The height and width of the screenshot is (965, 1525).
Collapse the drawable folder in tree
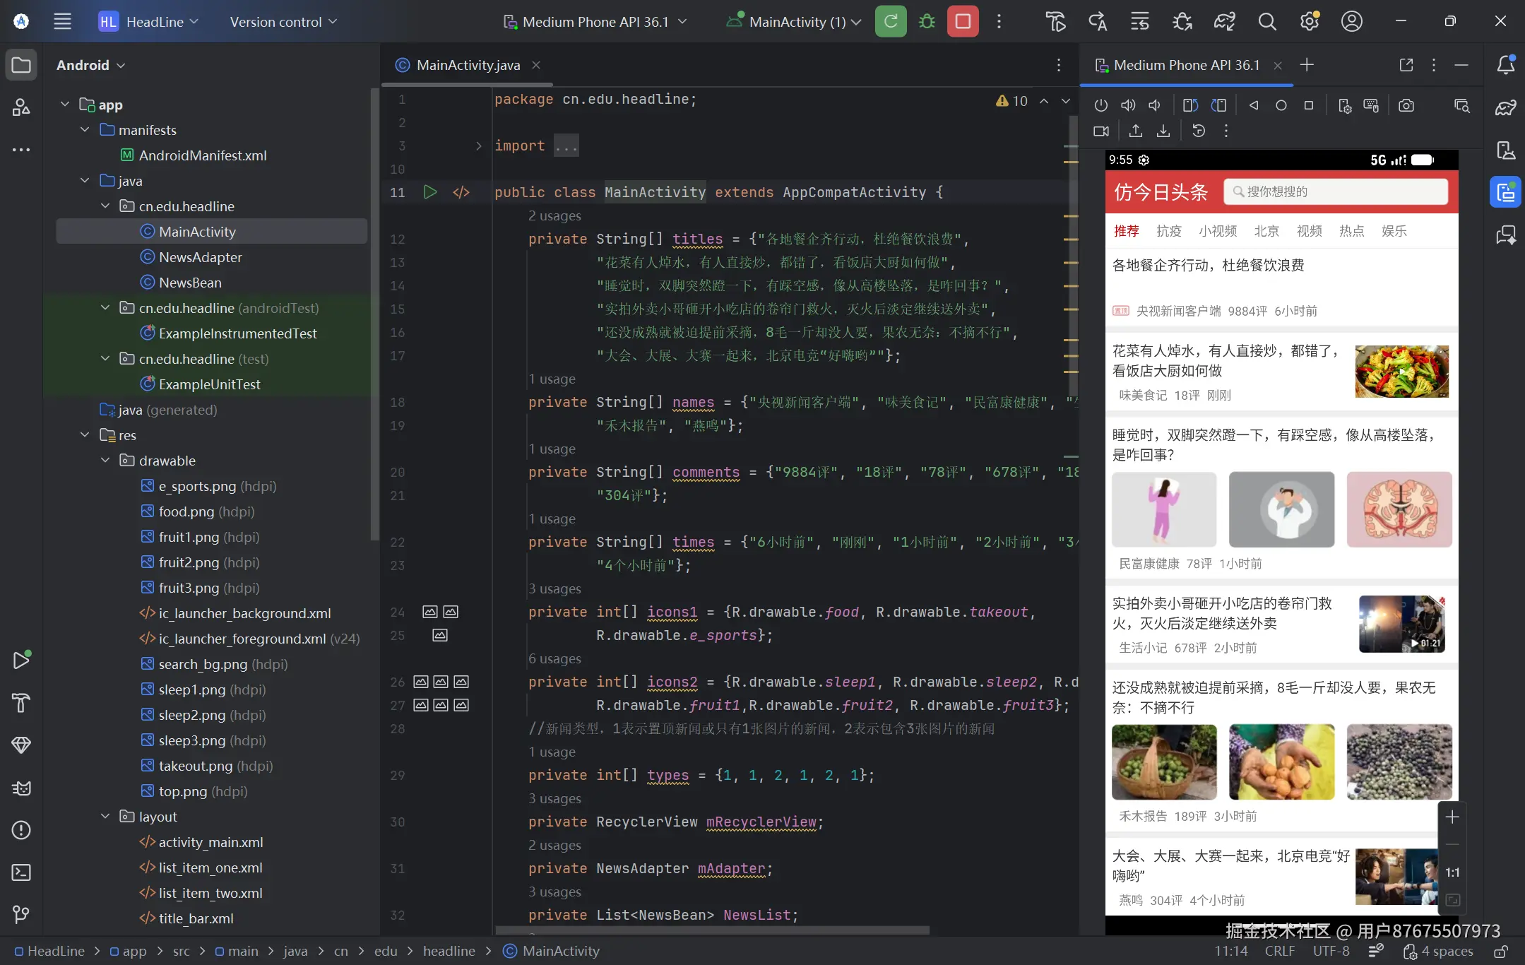pos(105,461)
